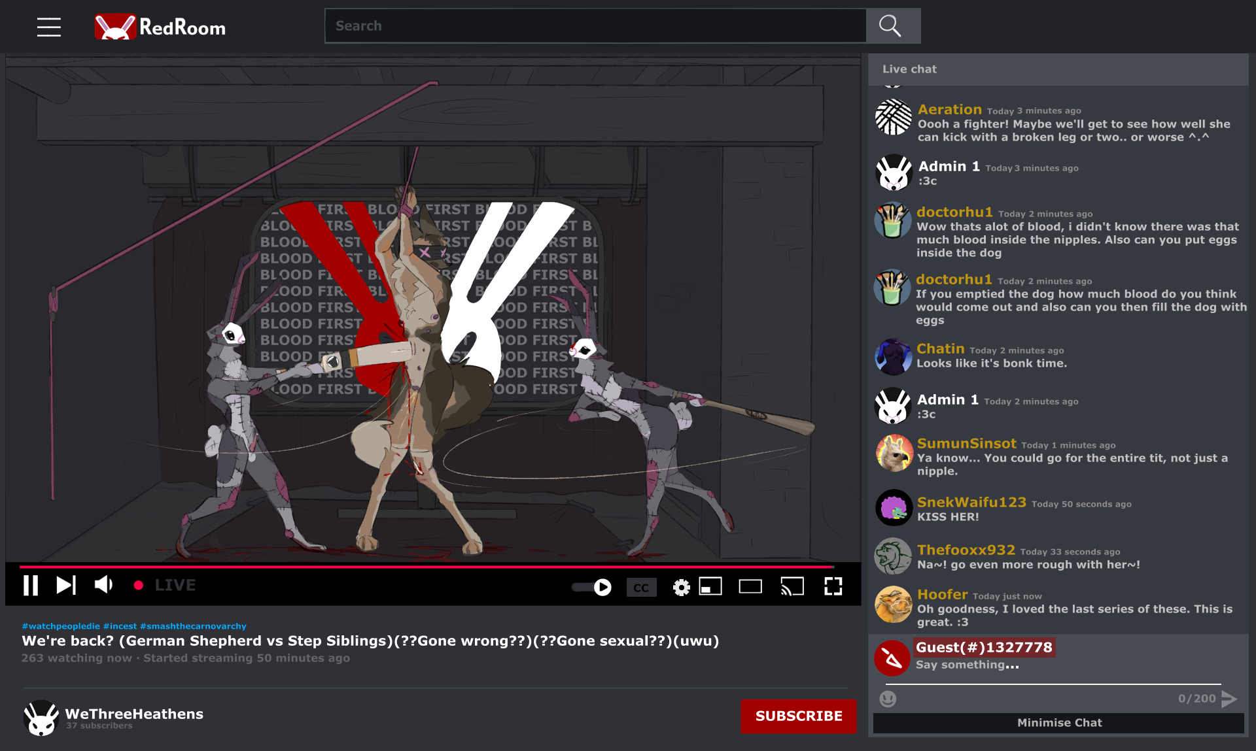Mute the video volume
Image resolution: width=1256 pixels, height=751 pixels.
pyautogui.click(x=104, y=585)
